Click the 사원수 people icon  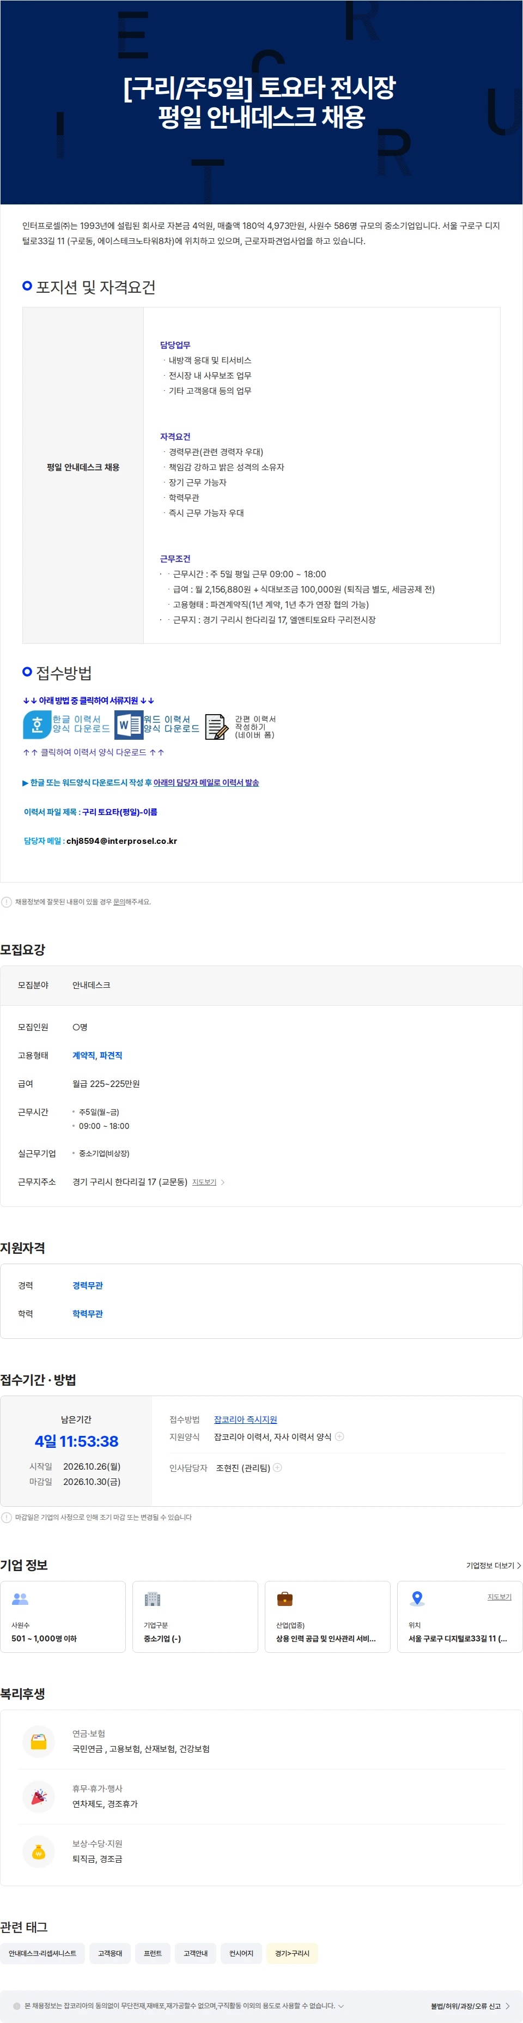click(20, 1598)
